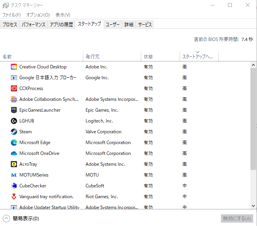The height and width of the screenshot is (226, 257).
Task: Select the Microsoft Edge entry name
Action: pyautogui.click(x=35, y=143)
